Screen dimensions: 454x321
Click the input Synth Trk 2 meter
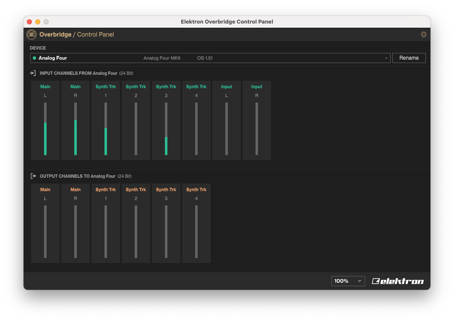[136, 129]
